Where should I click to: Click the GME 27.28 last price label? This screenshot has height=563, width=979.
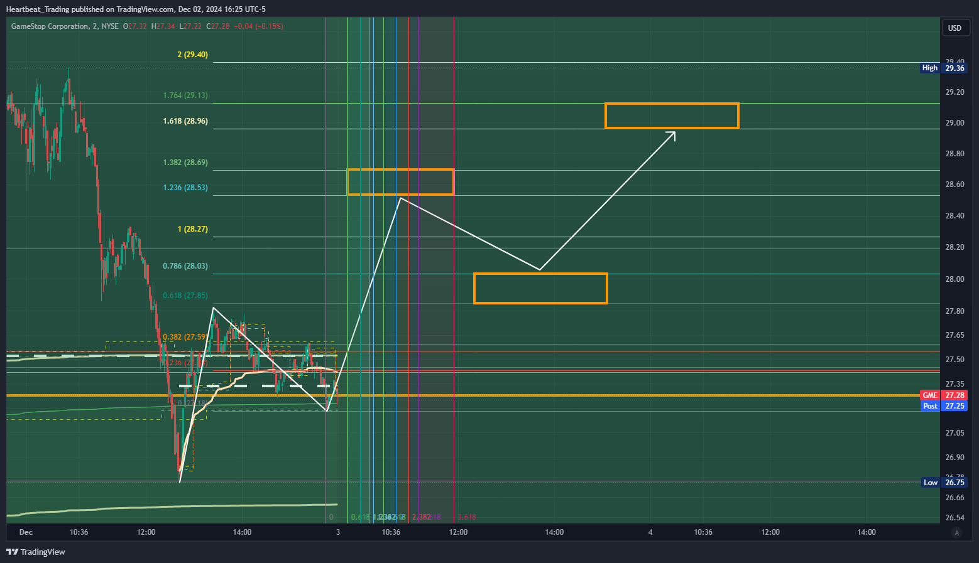click(944, 395)
